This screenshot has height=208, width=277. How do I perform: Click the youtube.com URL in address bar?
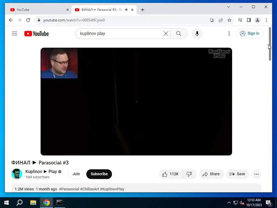74,20
